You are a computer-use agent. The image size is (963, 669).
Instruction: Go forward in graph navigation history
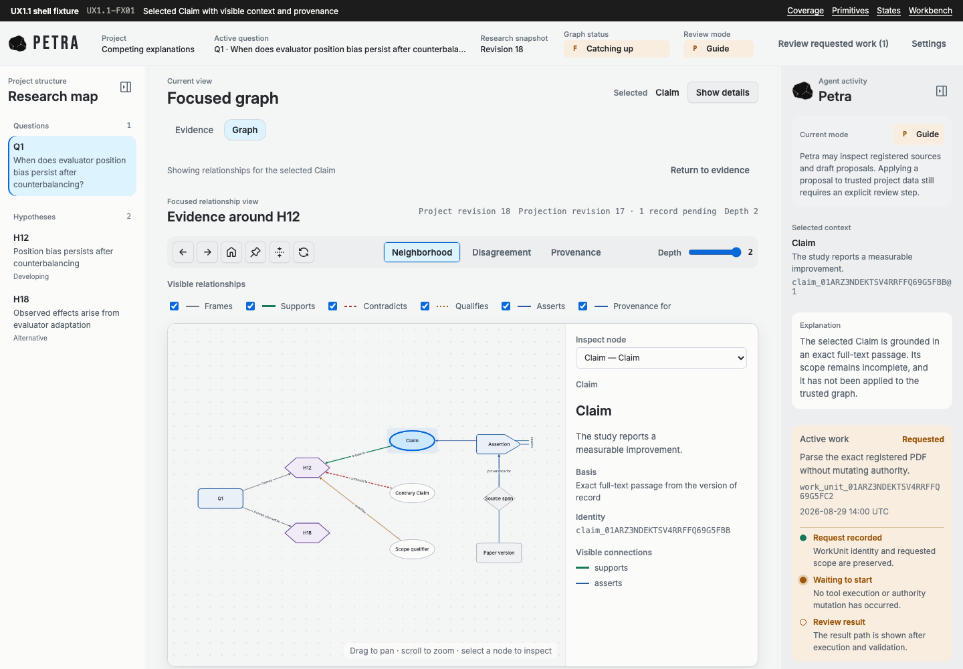[x=207, y=252]
